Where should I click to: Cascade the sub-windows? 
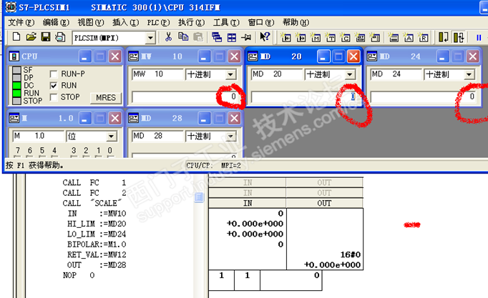[217, 37]
